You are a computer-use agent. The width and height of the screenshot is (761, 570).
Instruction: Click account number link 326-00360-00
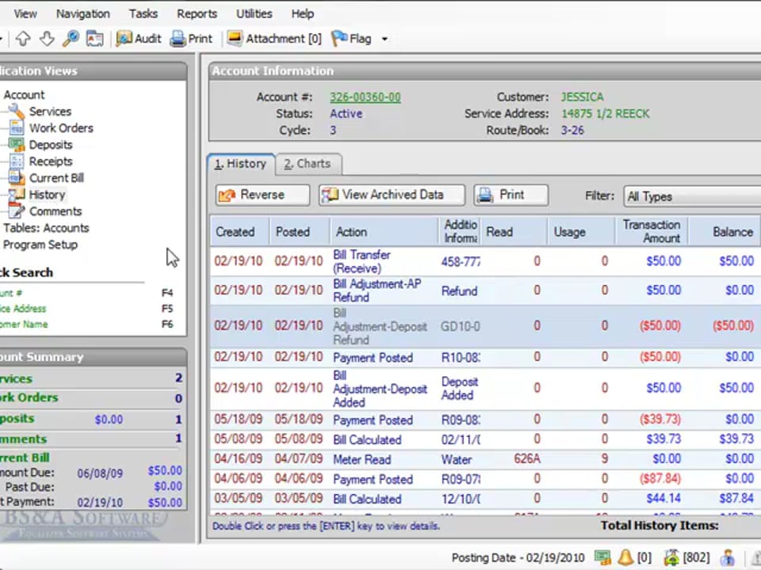tap(365, 97)
